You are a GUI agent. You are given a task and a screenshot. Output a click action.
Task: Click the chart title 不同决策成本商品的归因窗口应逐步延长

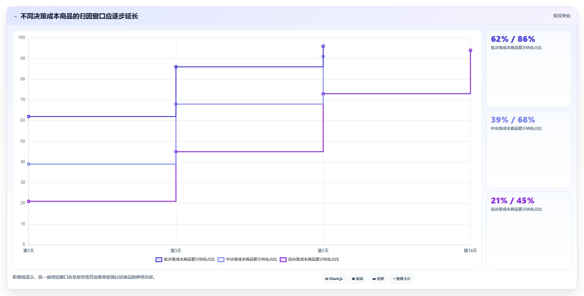(x=79, y=16)
